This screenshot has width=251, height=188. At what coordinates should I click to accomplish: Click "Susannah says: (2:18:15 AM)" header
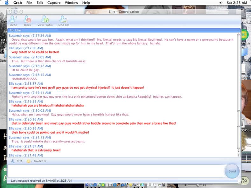click(x=30, y=75)
